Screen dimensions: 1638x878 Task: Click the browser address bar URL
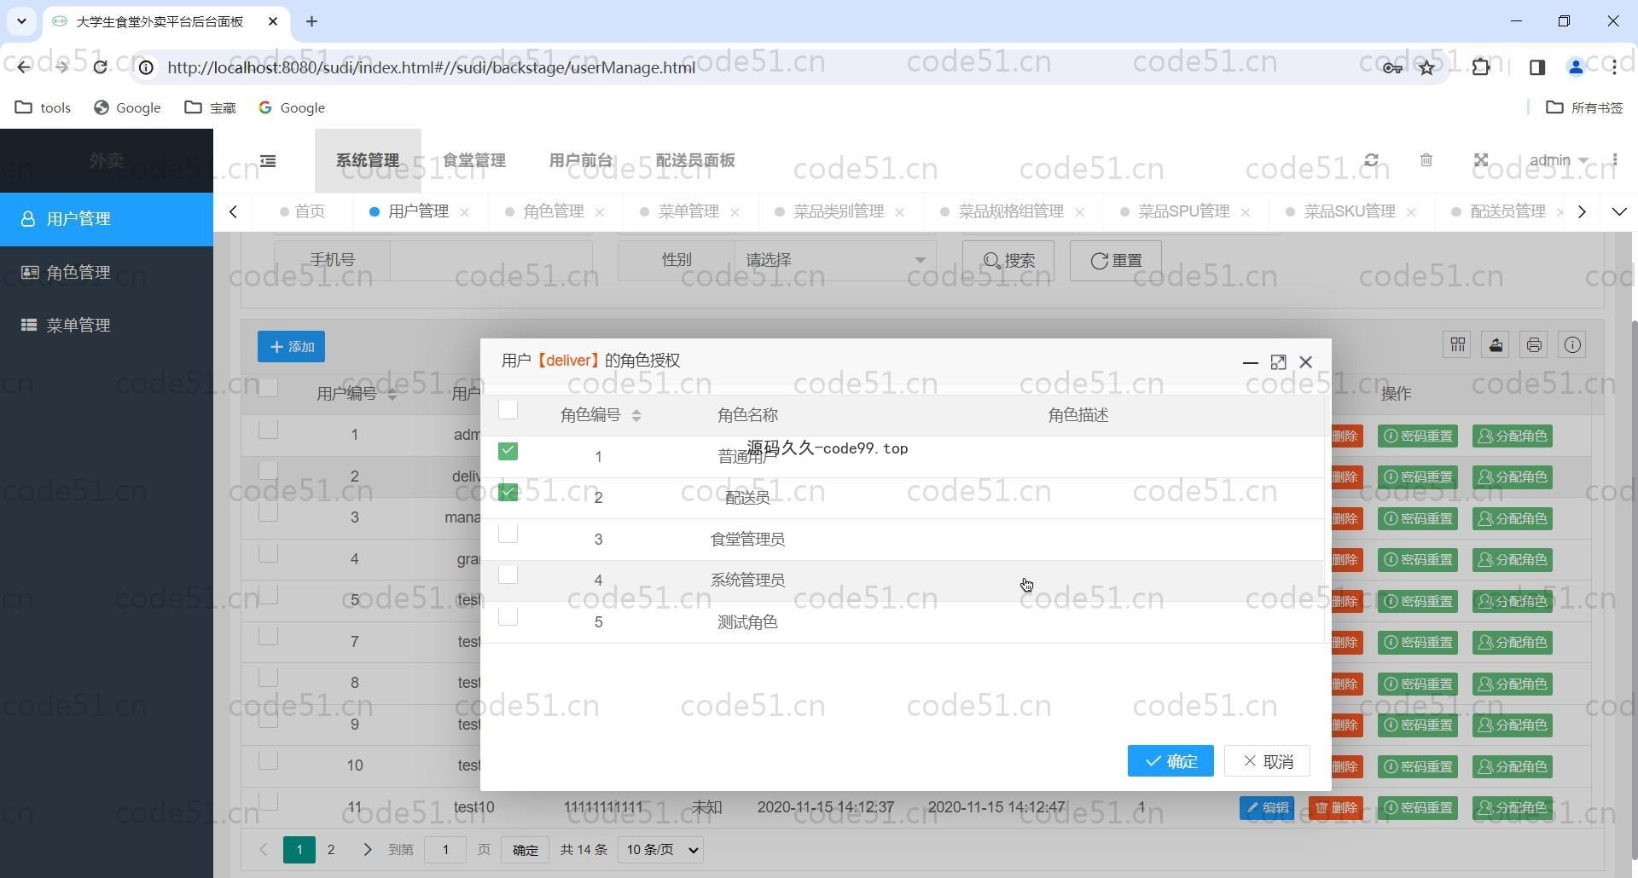[431, 67]
